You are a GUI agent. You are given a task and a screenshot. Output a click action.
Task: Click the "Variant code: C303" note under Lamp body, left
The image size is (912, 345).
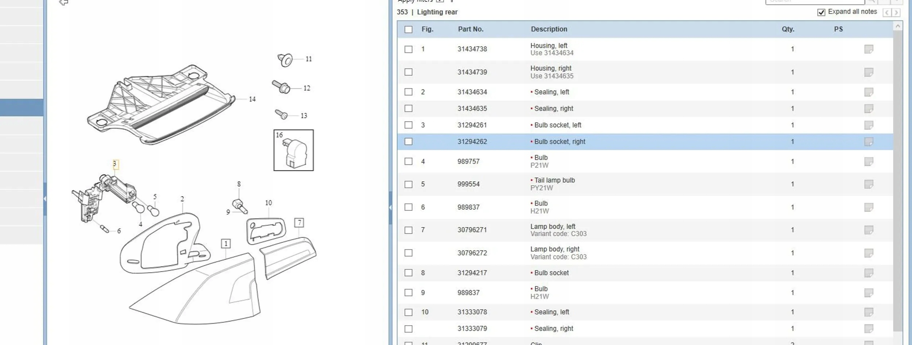coord(559,234)
